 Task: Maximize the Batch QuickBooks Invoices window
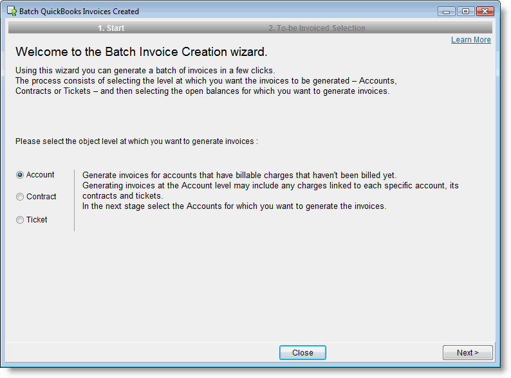click(465, 12)
